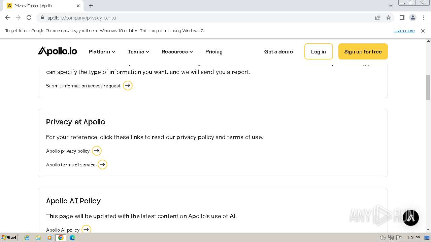Click Sign up for free button
Viewport: 431px width, 242px height.
point(363,51)
